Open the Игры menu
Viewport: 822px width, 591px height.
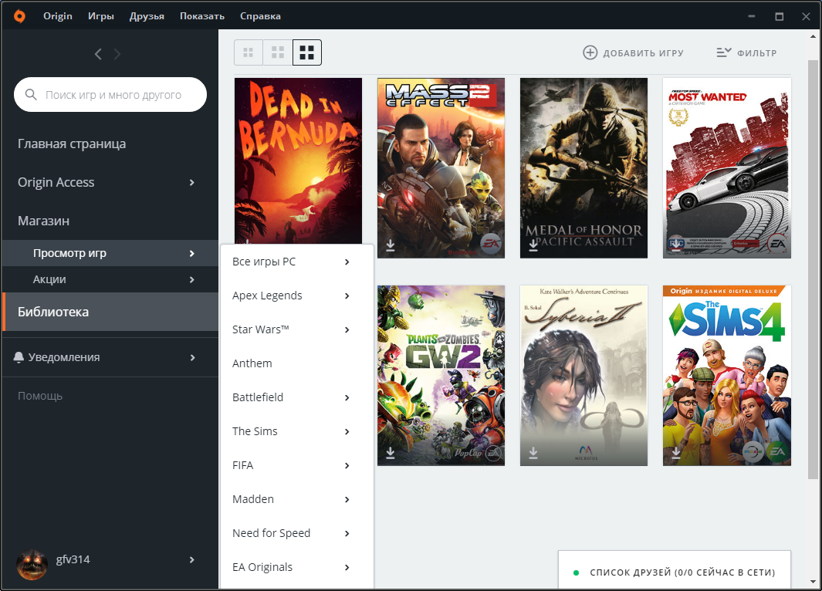click(100, 16)
